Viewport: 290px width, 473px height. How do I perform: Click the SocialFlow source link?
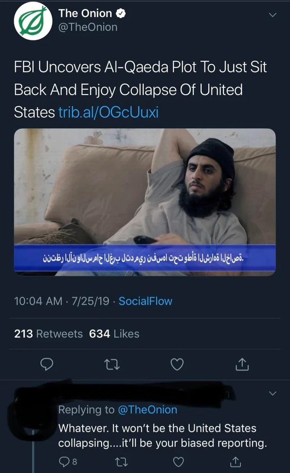145,301
